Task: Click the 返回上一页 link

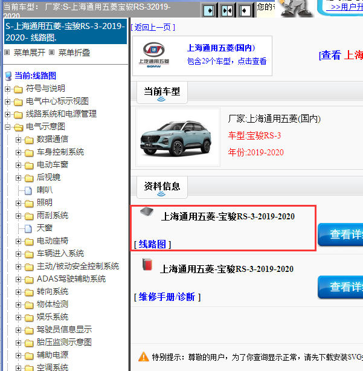Action: pos(153,27)
